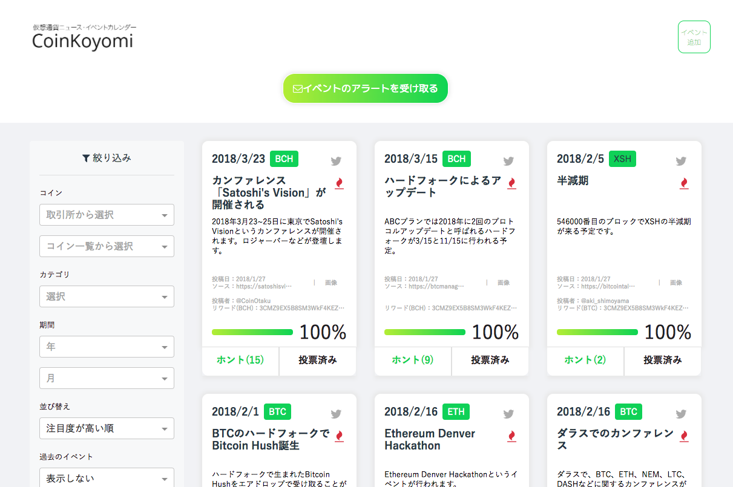
Task: Open poster profile @CoinOtaku
Action: 253,301
